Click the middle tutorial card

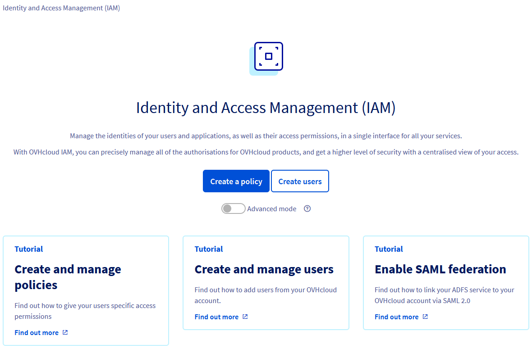tap(266, 283)
